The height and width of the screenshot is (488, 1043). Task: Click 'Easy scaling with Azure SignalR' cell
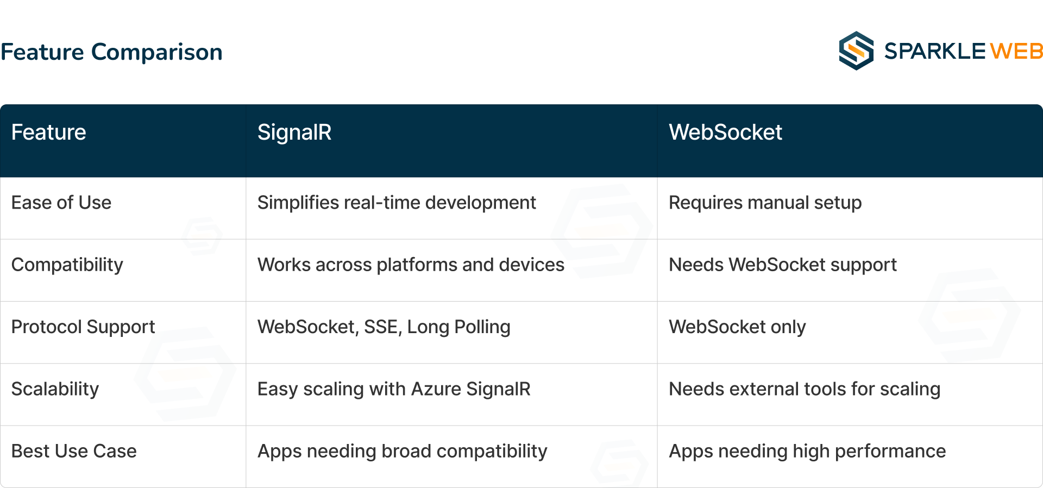[394, 389]
